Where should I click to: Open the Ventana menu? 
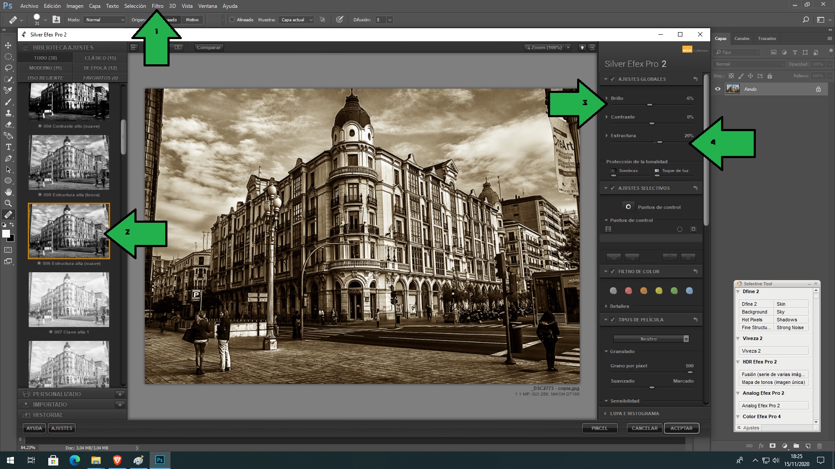point(207,6)
